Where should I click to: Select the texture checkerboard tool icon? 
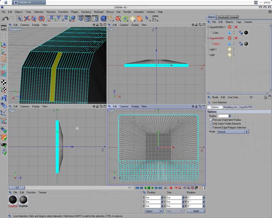pyautogui.click(x=3, y=82)
